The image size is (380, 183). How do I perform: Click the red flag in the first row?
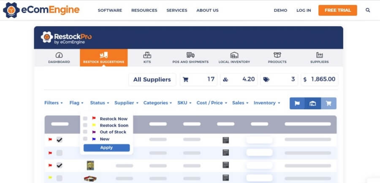point(50,140)
